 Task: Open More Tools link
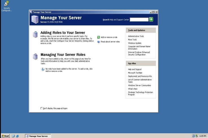pos(132,40)
